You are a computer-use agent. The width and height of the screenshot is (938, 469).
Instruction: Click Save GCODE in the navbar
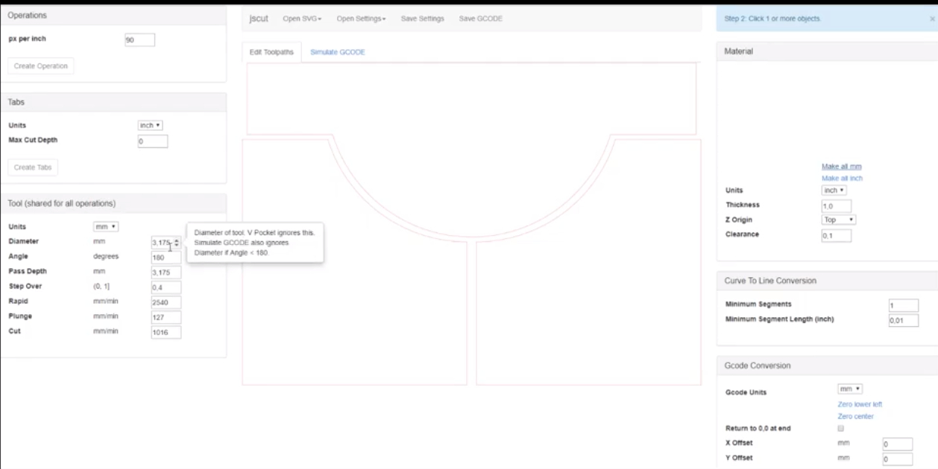click(480, 19)
